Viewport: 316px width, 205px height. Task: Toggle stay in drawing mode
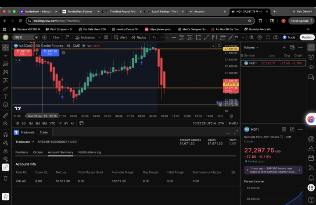5,143
